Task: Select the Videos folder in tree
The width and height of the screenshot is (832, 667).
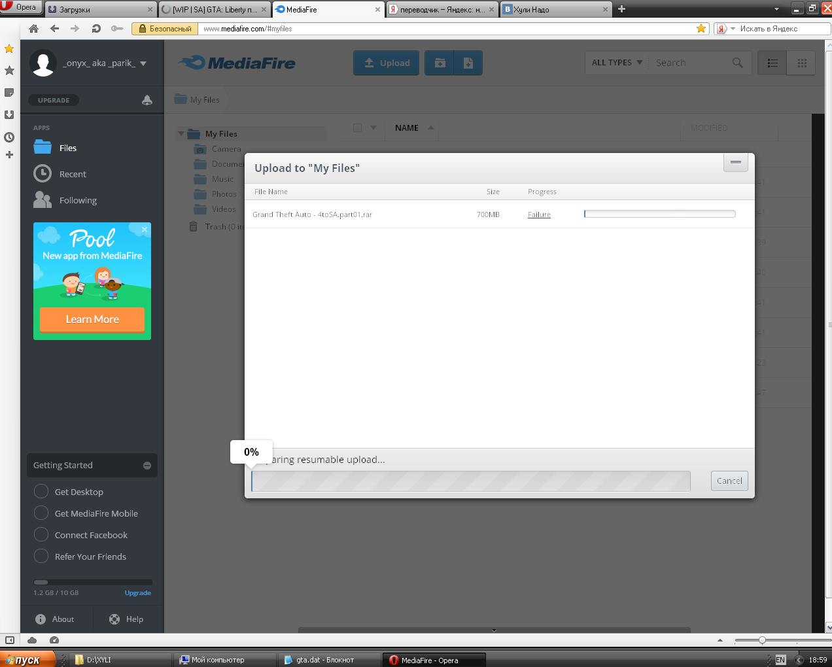Action: tap(215, 209)
